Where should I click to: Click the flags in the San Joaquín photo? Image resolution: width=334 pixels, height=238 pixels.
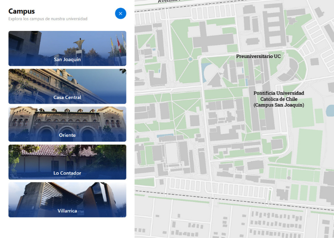(116, 44)
